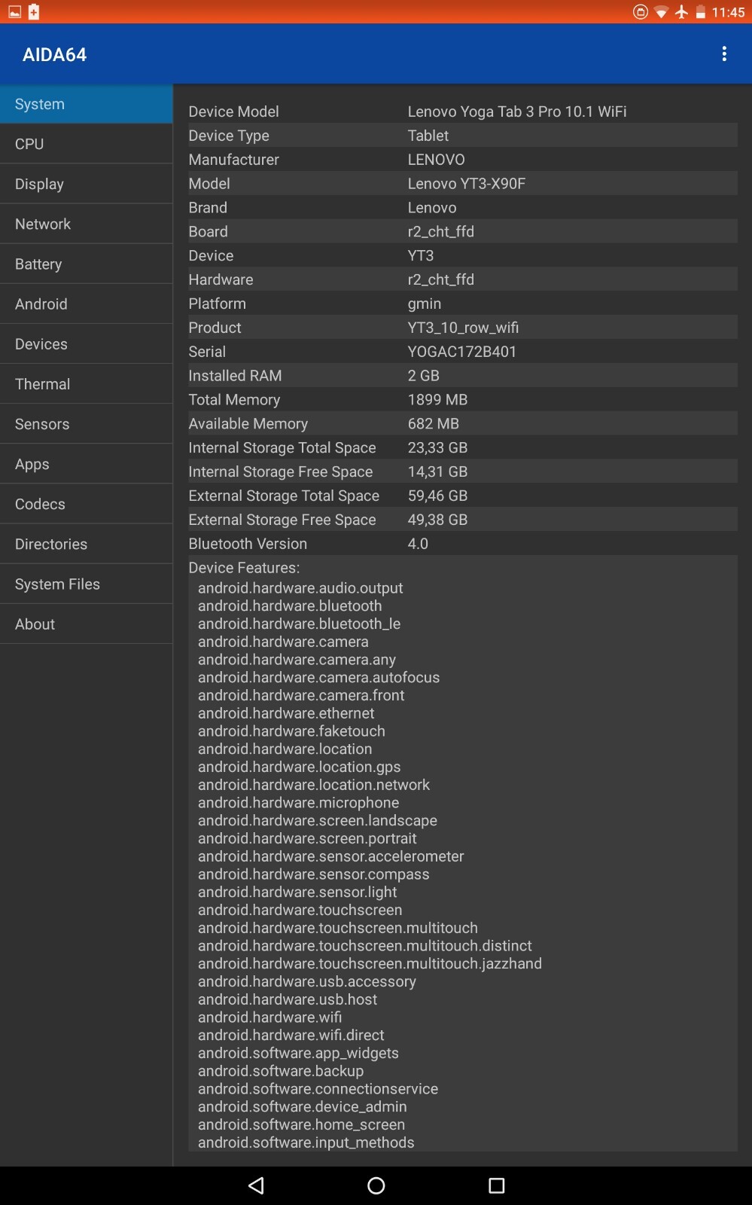Select Manufacturer value LENOVO
Screen dimensions: 752x1205
tap(437, 160)
